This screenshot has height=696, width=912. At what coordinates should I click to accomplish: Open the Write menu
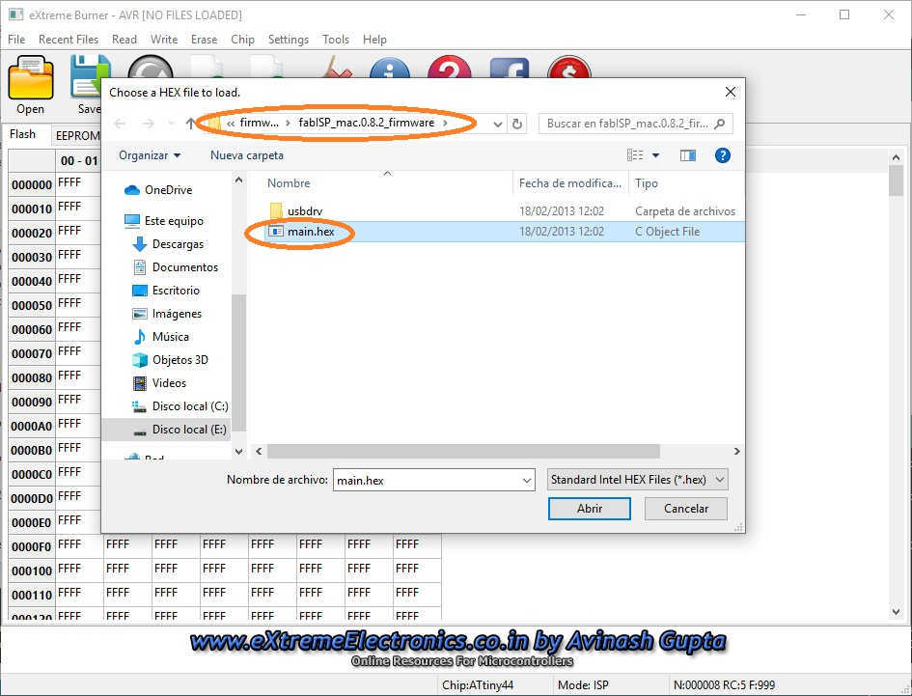pyautogui.click(x=164, y=40)
